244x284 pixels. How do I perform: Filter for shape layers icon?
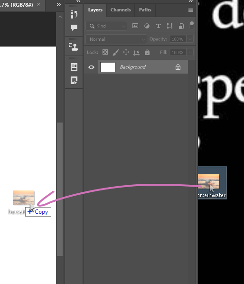[x=169, y=26]
